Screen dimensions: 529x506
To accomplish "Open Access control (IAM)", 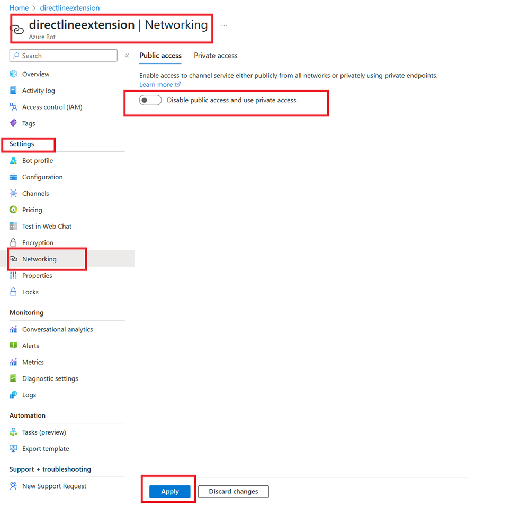I will pyautogui.click(x=52, y=107).
